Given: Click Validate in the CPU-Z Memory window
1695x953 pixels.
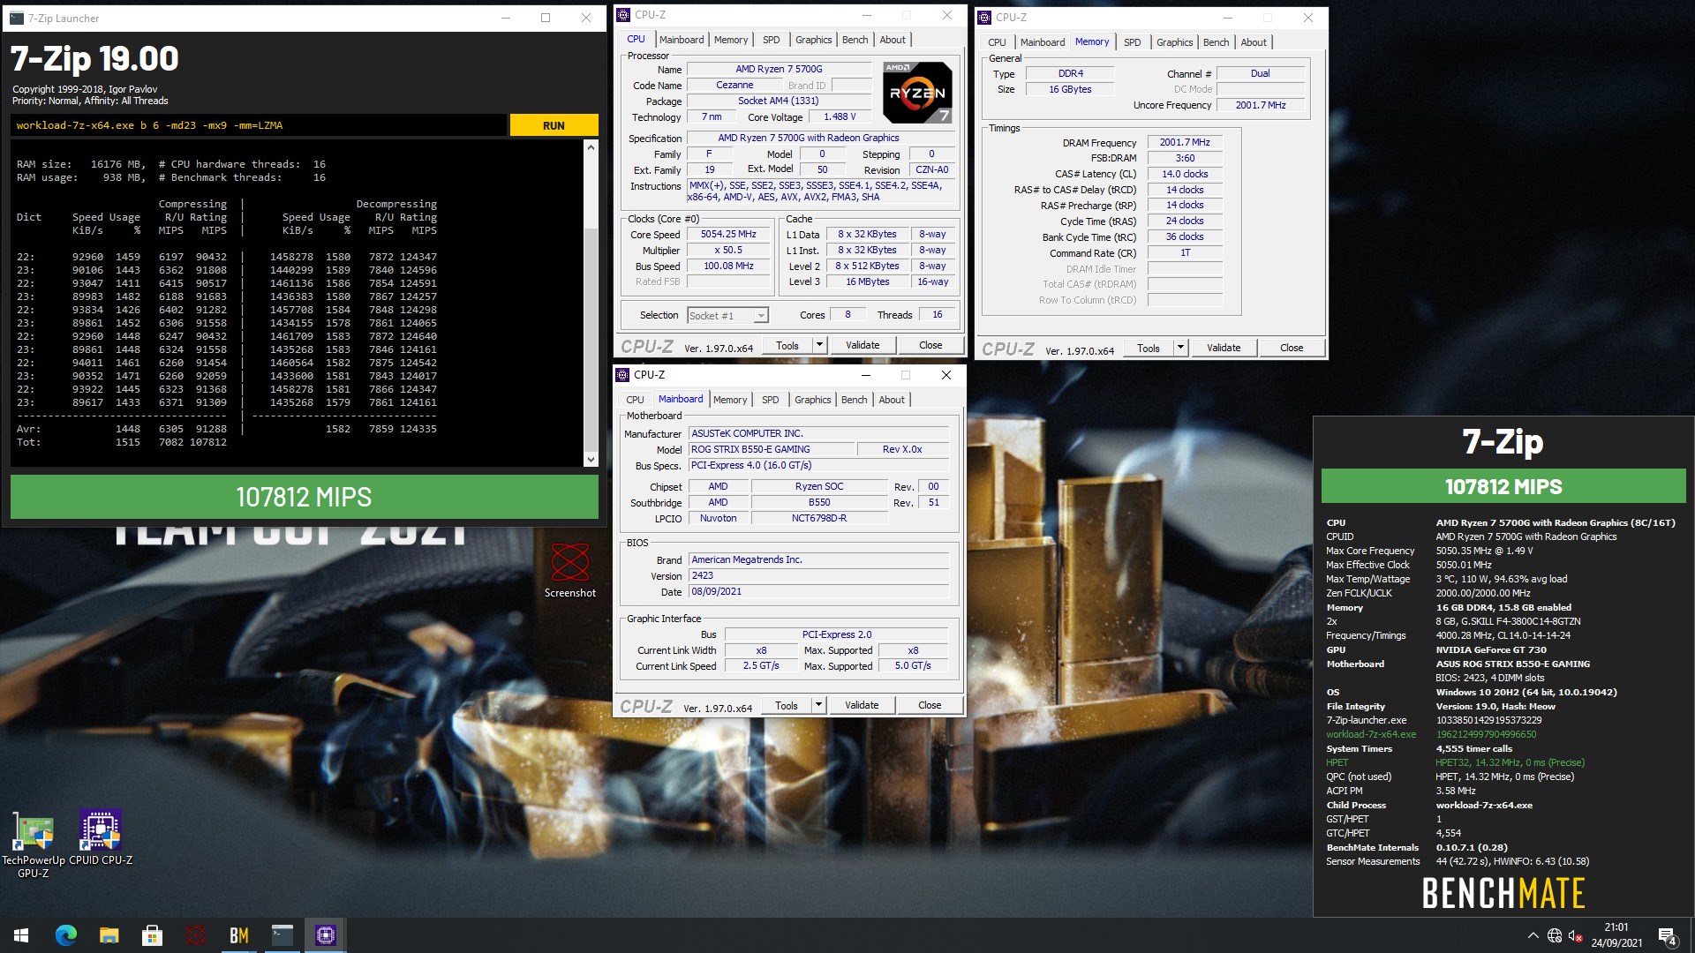Looking at the screenshot, I should pyautogui.click(x=1224, y=349).
